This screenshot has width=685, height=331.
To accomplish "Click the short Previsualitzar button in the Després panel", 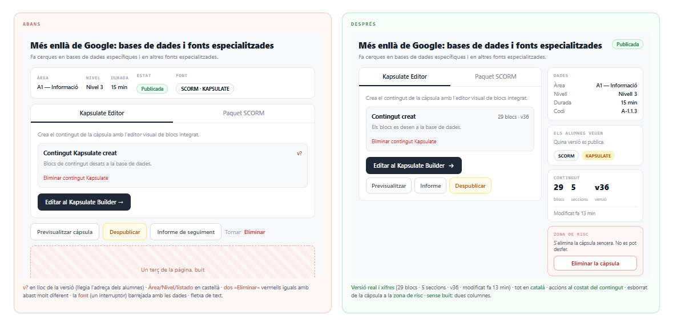I will click(389, 185).
